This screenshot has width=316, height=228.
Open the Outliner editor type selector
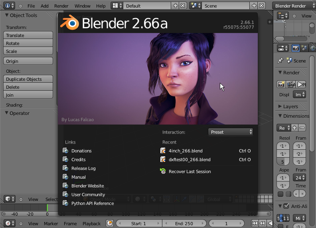(x=282, y=16)
